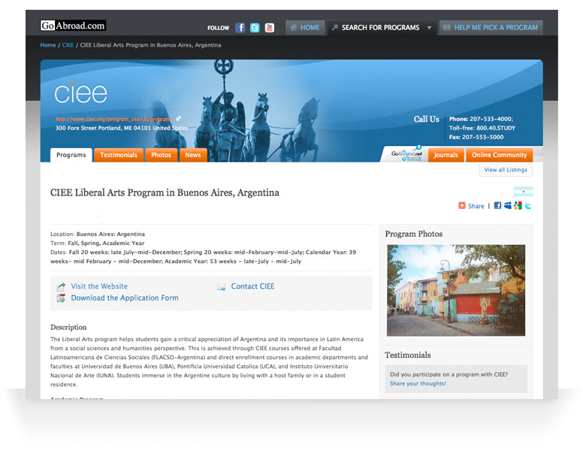Click the Call Us label
The height and width of the screenshot is (451, 583).
click(427, 119)
